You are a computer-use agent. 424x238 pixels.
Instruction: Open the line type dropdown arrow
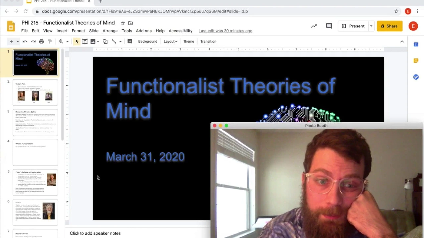tap(120, 41)
